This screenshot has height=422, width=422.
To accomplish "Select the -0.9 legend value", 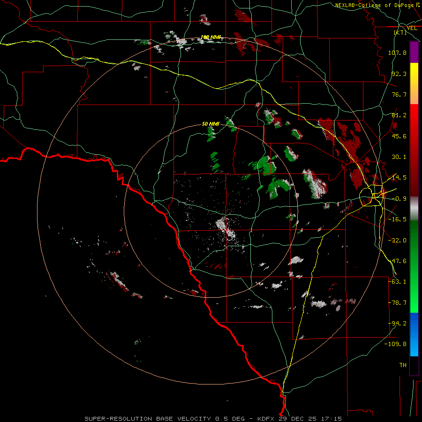I will click(x=399, y=199).
